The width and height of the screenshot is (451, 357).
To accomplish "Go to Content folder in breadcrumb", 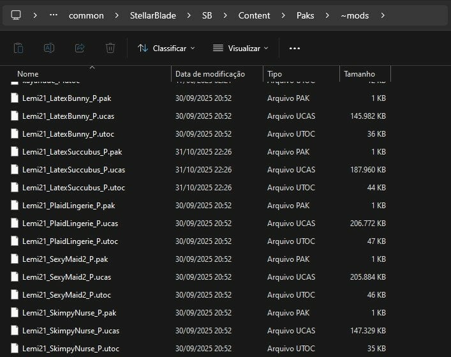I will [255, 15].
